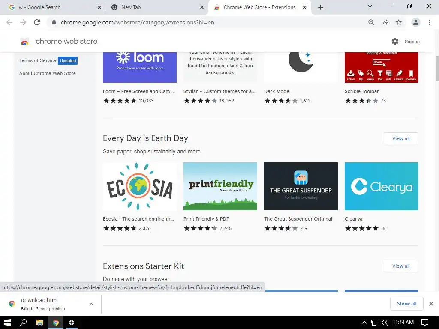Open the download.html failed download item
439x329 pixels.
[x=43, y=304]
